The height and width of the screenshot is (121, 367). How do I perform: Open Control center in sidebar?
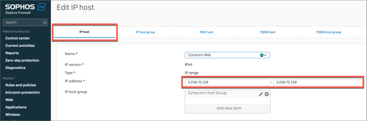click(17, 38)
